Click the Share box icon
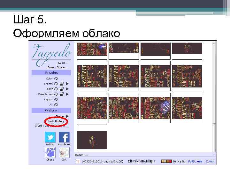The height and width of the screenshot is (173, 230). click(x=50, y=152)
